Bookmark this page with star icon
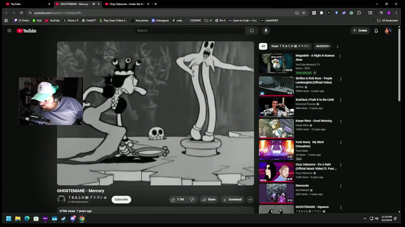 click(303, 13)
